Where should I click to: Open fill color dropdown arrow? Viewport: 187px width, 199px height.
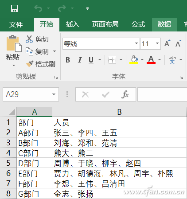pyautogui.click(x=142, y=60)
